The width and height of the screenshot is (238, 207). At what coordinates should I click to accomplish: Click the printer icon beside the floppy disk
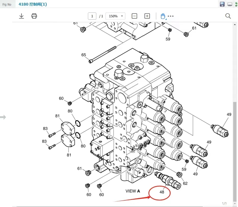click(230, 4)
